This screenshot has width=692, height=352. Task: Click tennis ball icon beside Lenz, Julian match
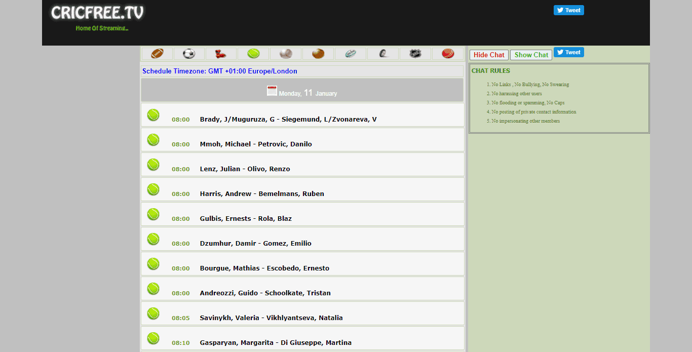[x=153, y=165]
